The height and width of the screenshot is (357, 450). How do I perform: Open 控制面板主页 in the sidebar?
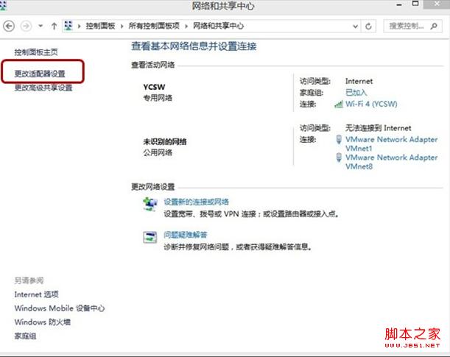[36, 52]
